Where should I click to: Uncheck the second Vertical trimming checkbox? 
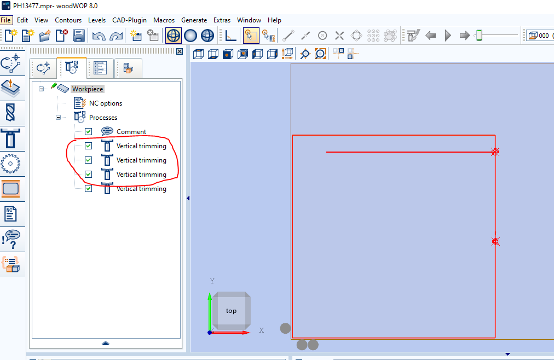tap(88, 160)
